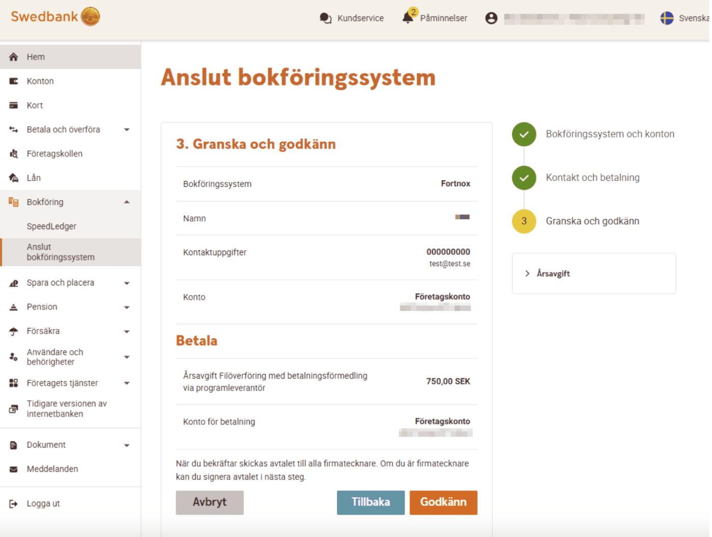Viewport: 712px width, 537px height.
Task: Click the Logga ut exit icon
Action: [14, 504]
